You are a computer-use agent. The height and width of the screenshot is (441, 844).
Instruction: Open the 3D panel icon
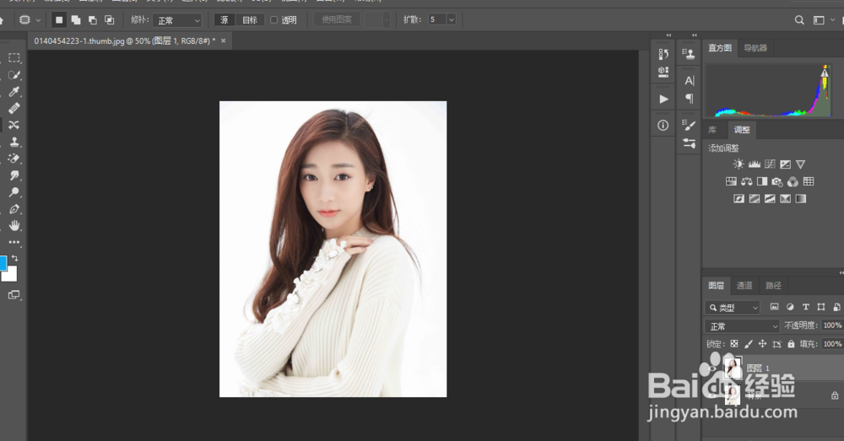(663, 72)
